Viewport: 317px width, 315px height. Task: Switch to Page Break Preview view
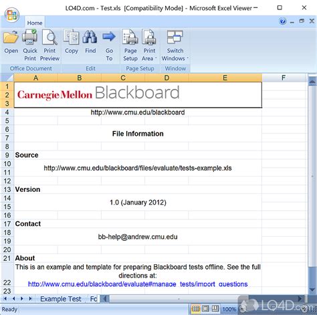click(215, 309)
